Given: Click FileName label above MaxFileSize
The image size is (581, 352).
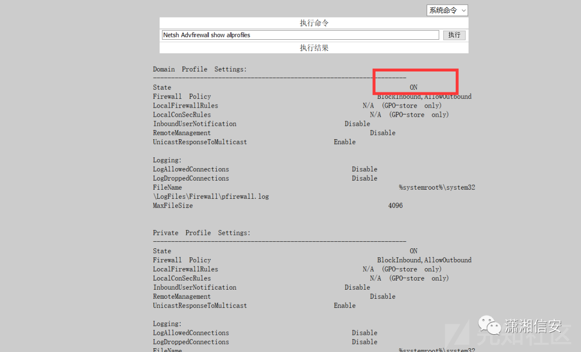Looking at the screenshot, I should (167, 188).
